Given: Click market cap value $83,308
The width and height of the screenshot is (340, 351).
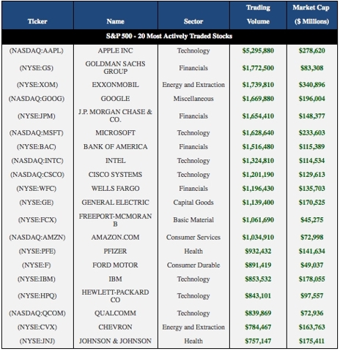Looking at the screenshot, I should tap(311, 68).
